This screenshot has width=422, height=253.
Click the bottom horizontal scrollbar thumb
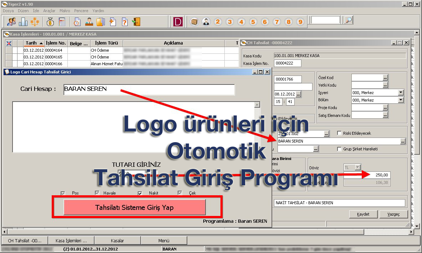[186, 232]
